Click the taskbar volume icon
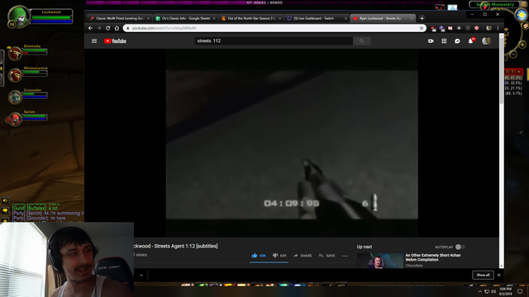 click(493, 291)
